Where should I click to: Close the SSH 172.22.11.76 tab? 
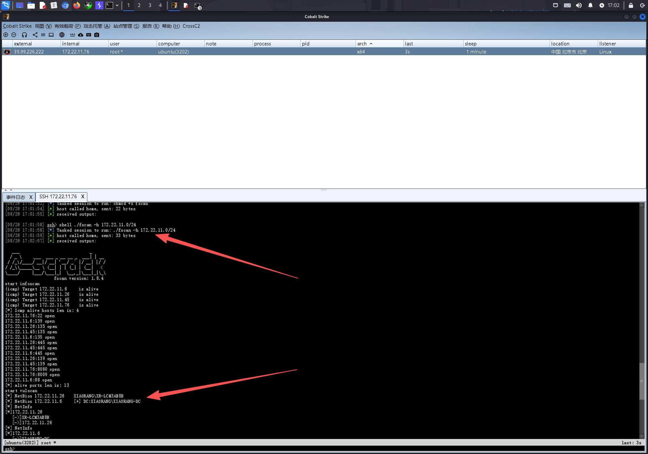[x=83, y=197]
